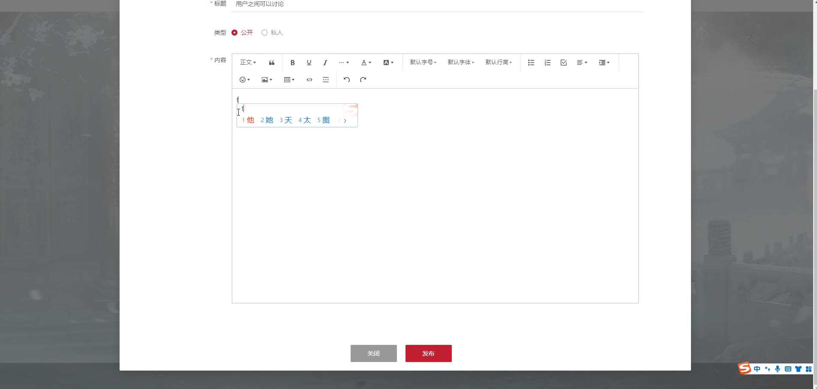817x389 pixels.
Task: Insert a code block
Action: point(309,80)
